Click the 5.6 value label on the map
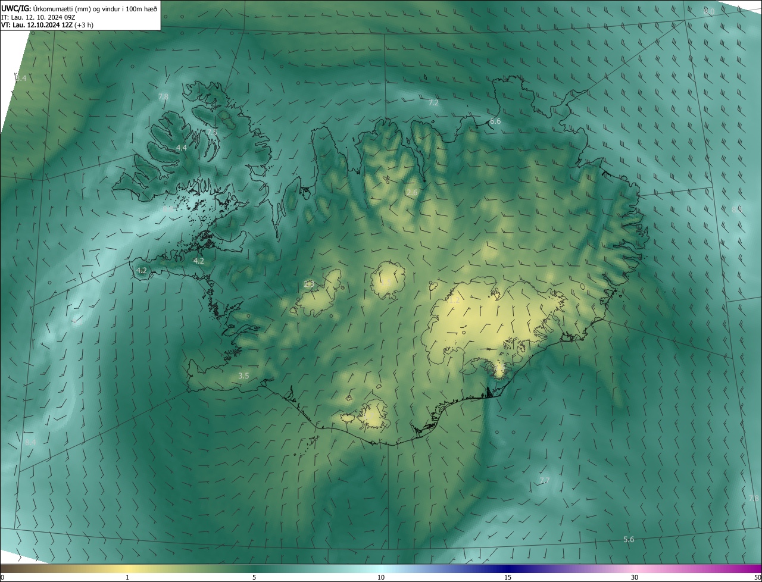 coord(629,539)
